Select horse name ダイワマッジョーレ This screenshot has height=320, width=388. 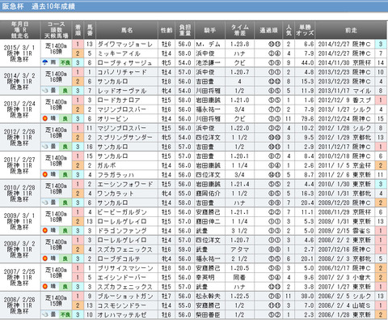coord(124,45)
